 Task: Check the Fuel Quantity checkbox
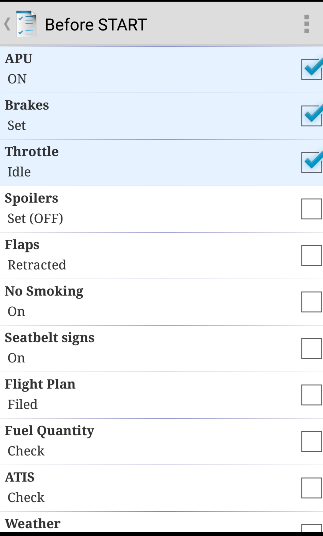coord(311,441)
